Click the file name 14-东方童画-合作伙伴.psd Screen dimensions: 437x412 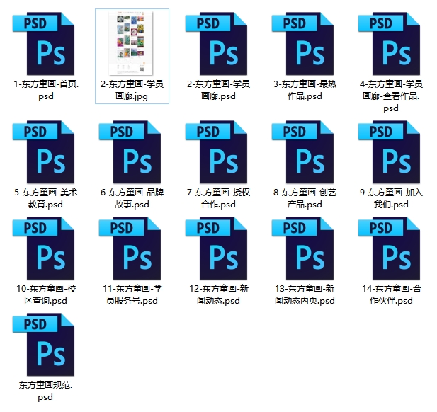coord(391,294)
